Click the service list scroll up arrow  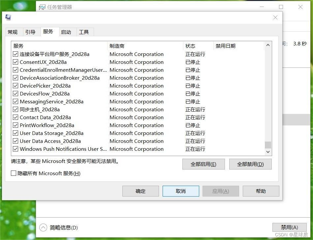click(268, 45)
